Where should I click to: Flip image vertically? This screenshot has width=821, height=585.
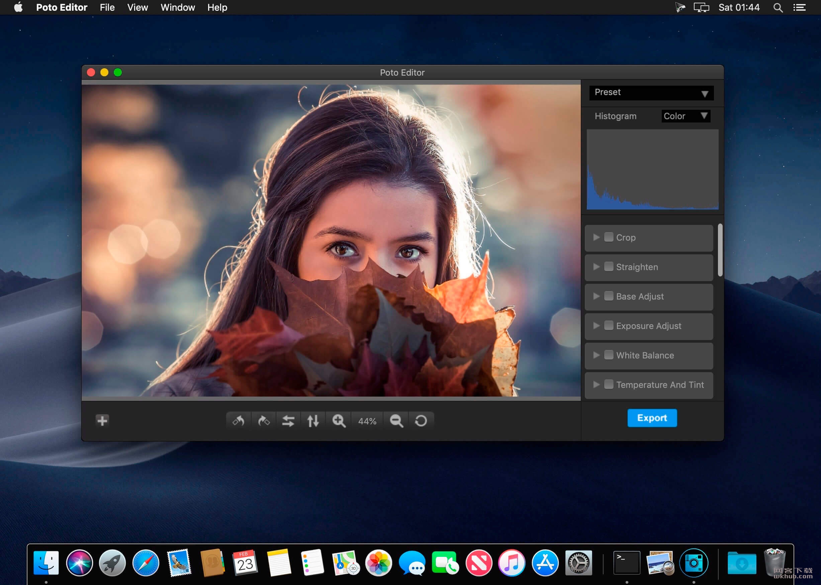[313, 421]
